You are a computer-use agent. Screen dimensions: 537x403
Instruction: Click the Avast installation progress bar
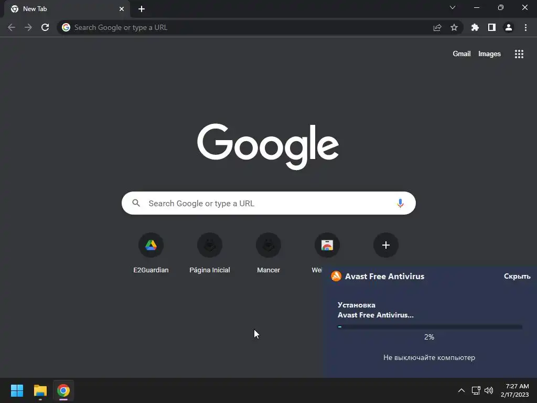click(430, 327)
